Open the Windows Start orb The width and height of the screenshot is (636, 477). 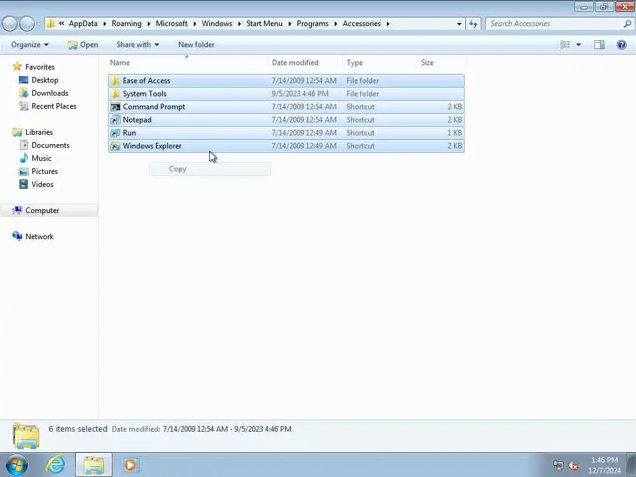(17, 465)
